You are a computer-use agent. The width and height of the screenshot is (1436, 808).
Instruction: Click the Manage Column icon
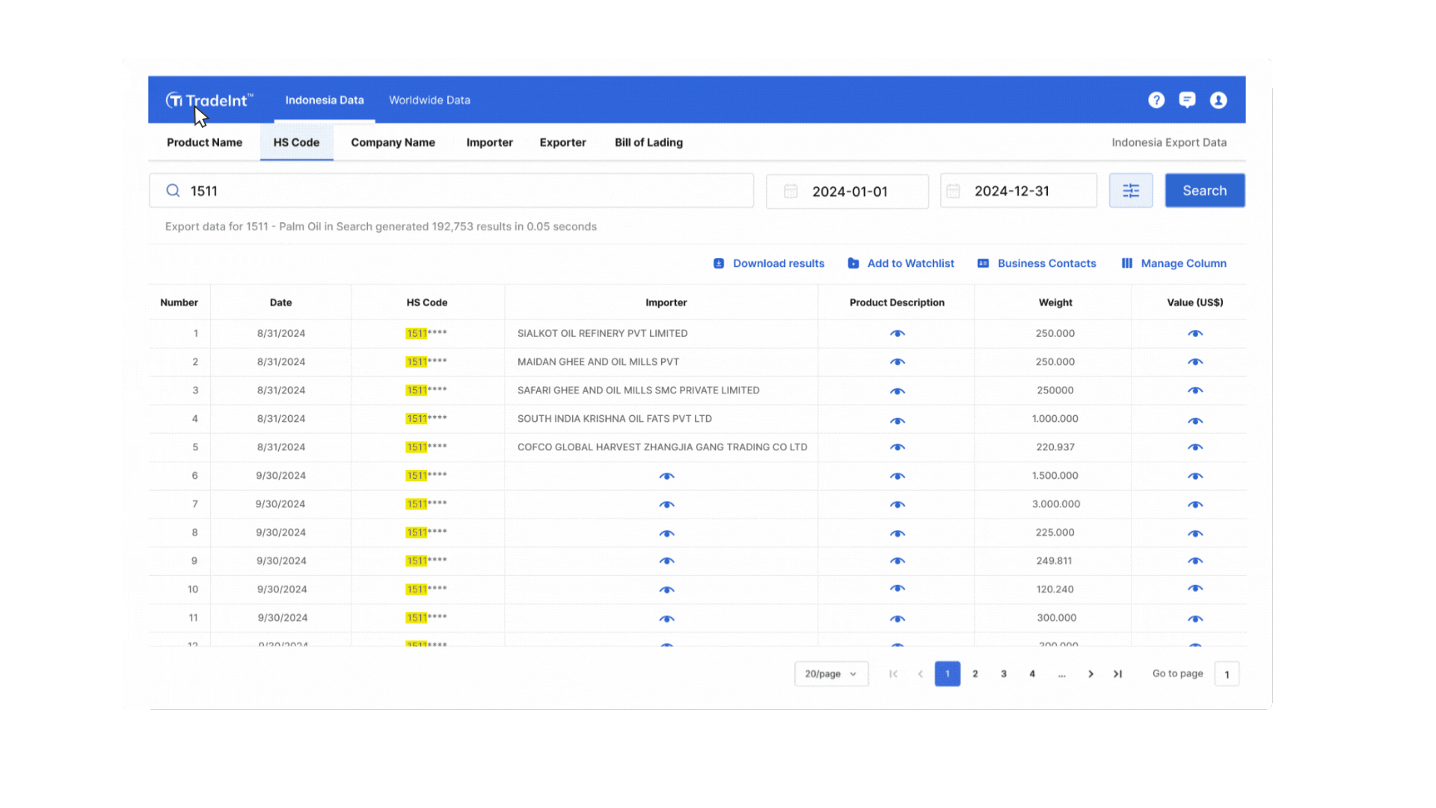(x=1127, y=263)
